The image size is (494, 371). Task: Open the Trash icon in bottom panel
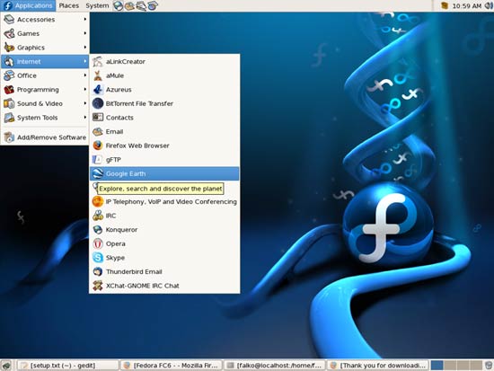pyautogui.click(x=489, y=366)
